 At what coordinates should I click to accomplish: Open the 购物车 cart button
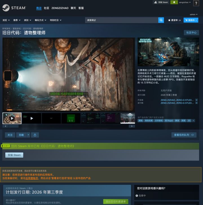191,20
